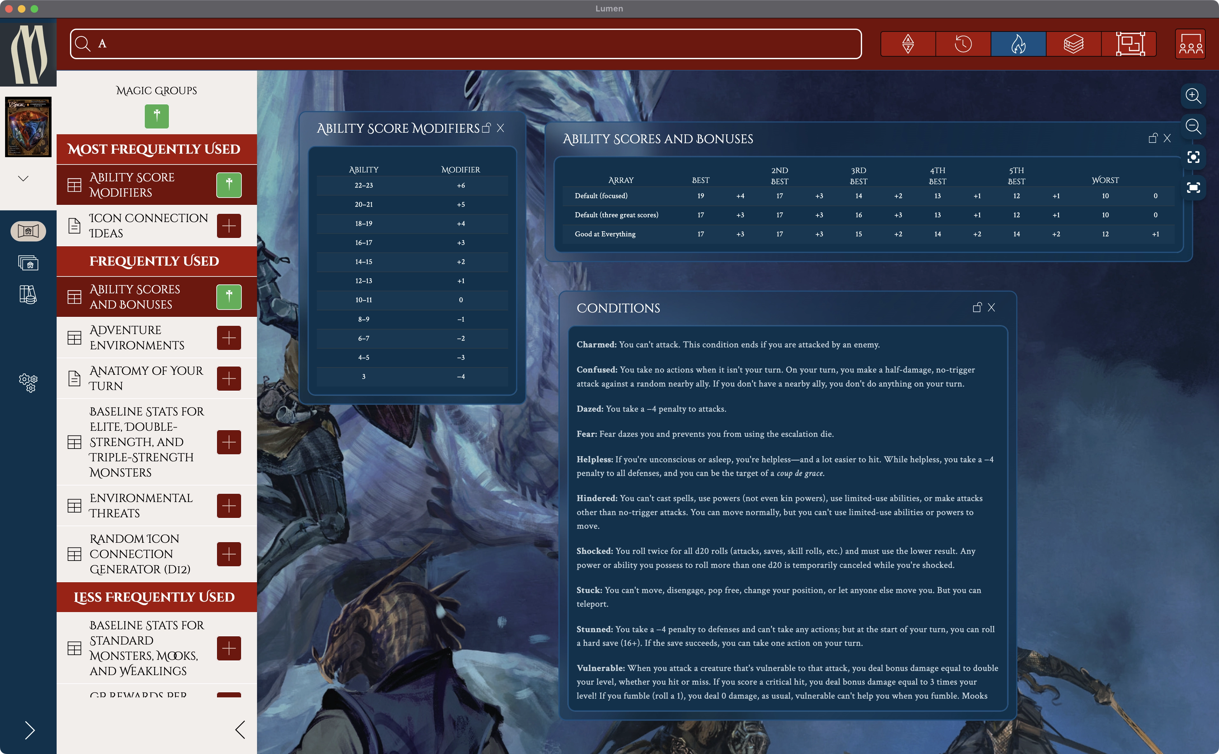1219x754 pixels.
Task: Collapse the list panel with left chevron
Action: (240, 730)
